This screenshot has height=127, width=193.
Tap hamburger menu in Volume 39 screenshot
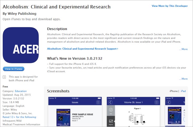click(x=157, y=102)
